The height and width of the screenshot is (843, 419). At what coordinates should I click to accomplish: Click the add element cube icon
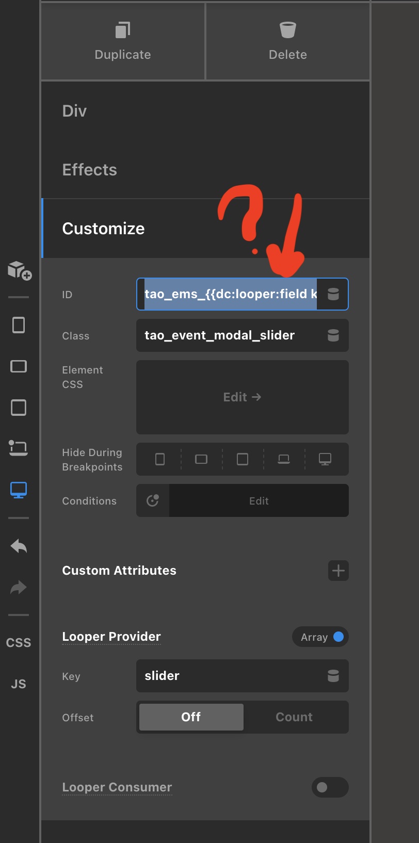point(19,270)
